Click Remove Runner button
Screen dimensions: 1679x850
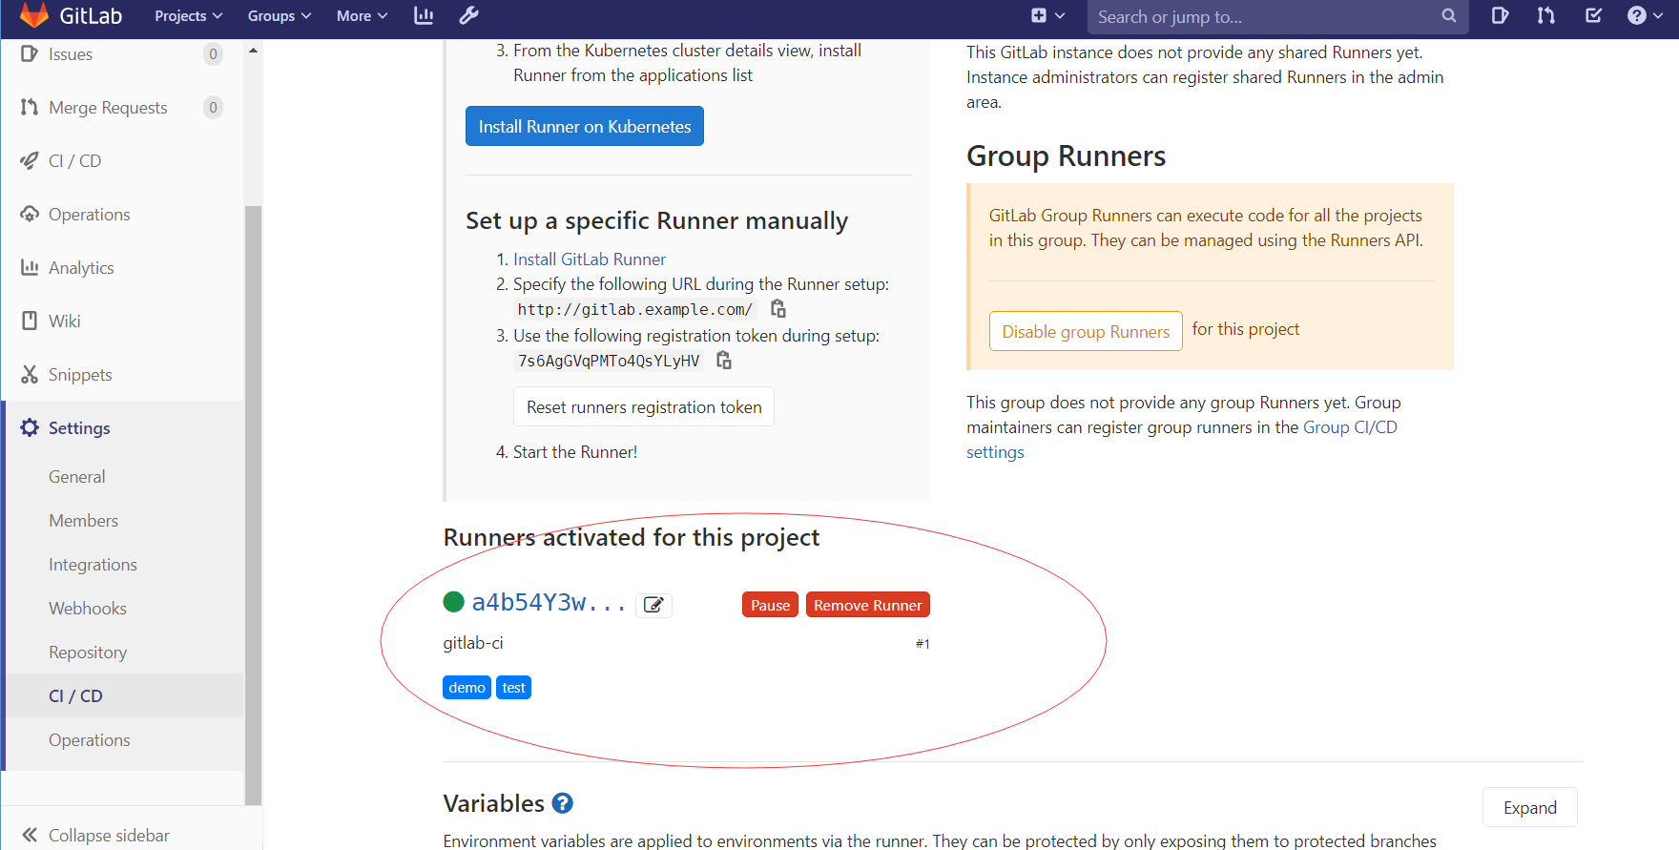point(868,605)
